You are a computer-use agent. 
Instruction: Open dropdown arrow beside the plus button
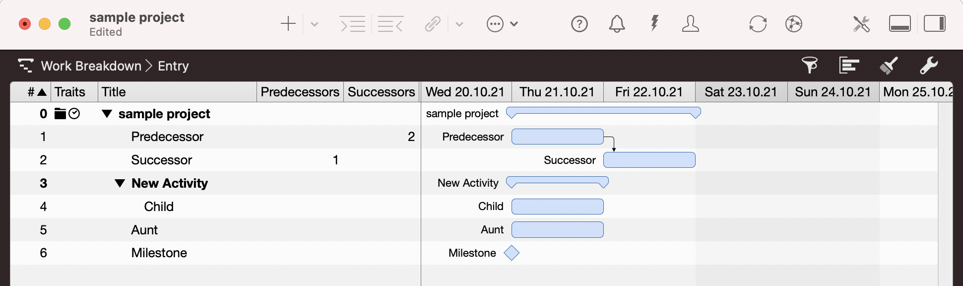tap(315, 24)
